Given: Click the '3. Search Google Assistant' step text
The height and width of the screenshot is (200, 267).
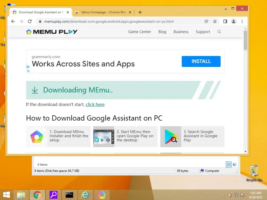Looking at the screenshot, I should [201, 136].
